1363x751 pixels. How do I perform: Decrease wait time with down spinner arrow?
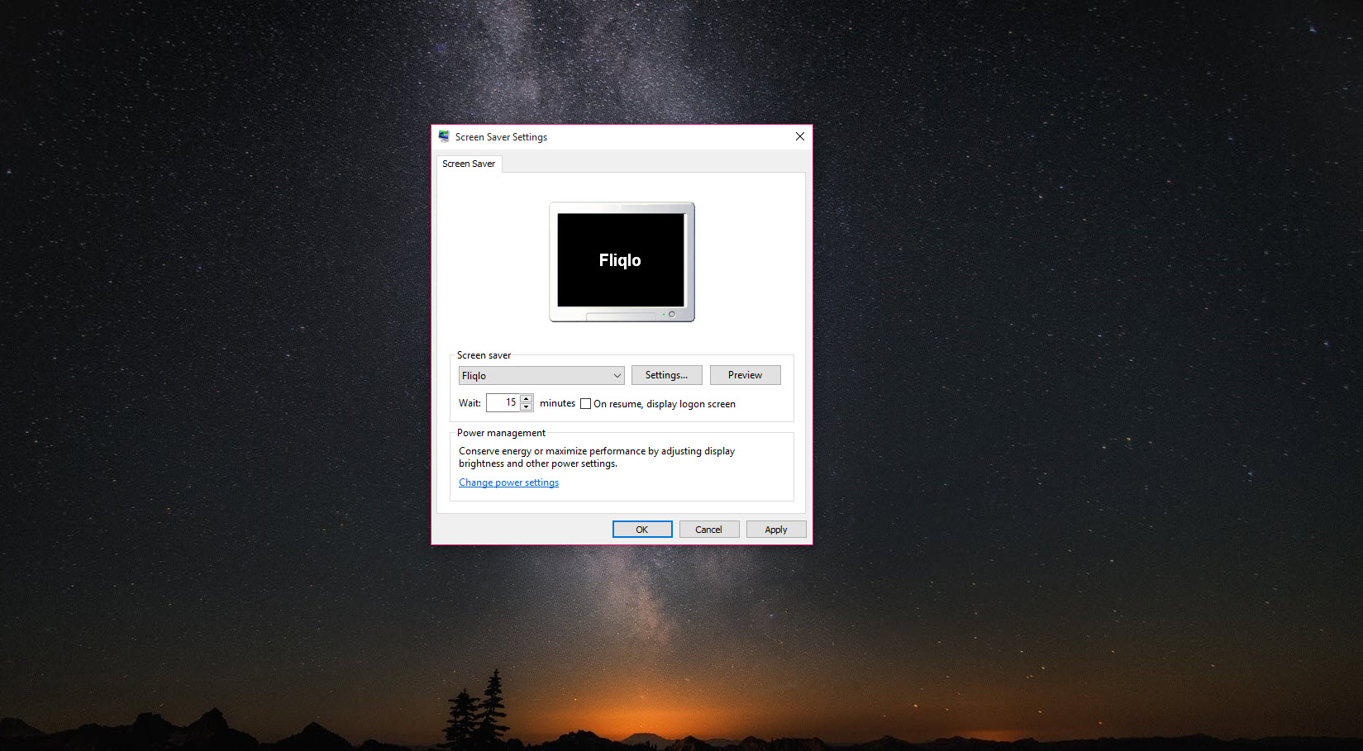[527, 407]
